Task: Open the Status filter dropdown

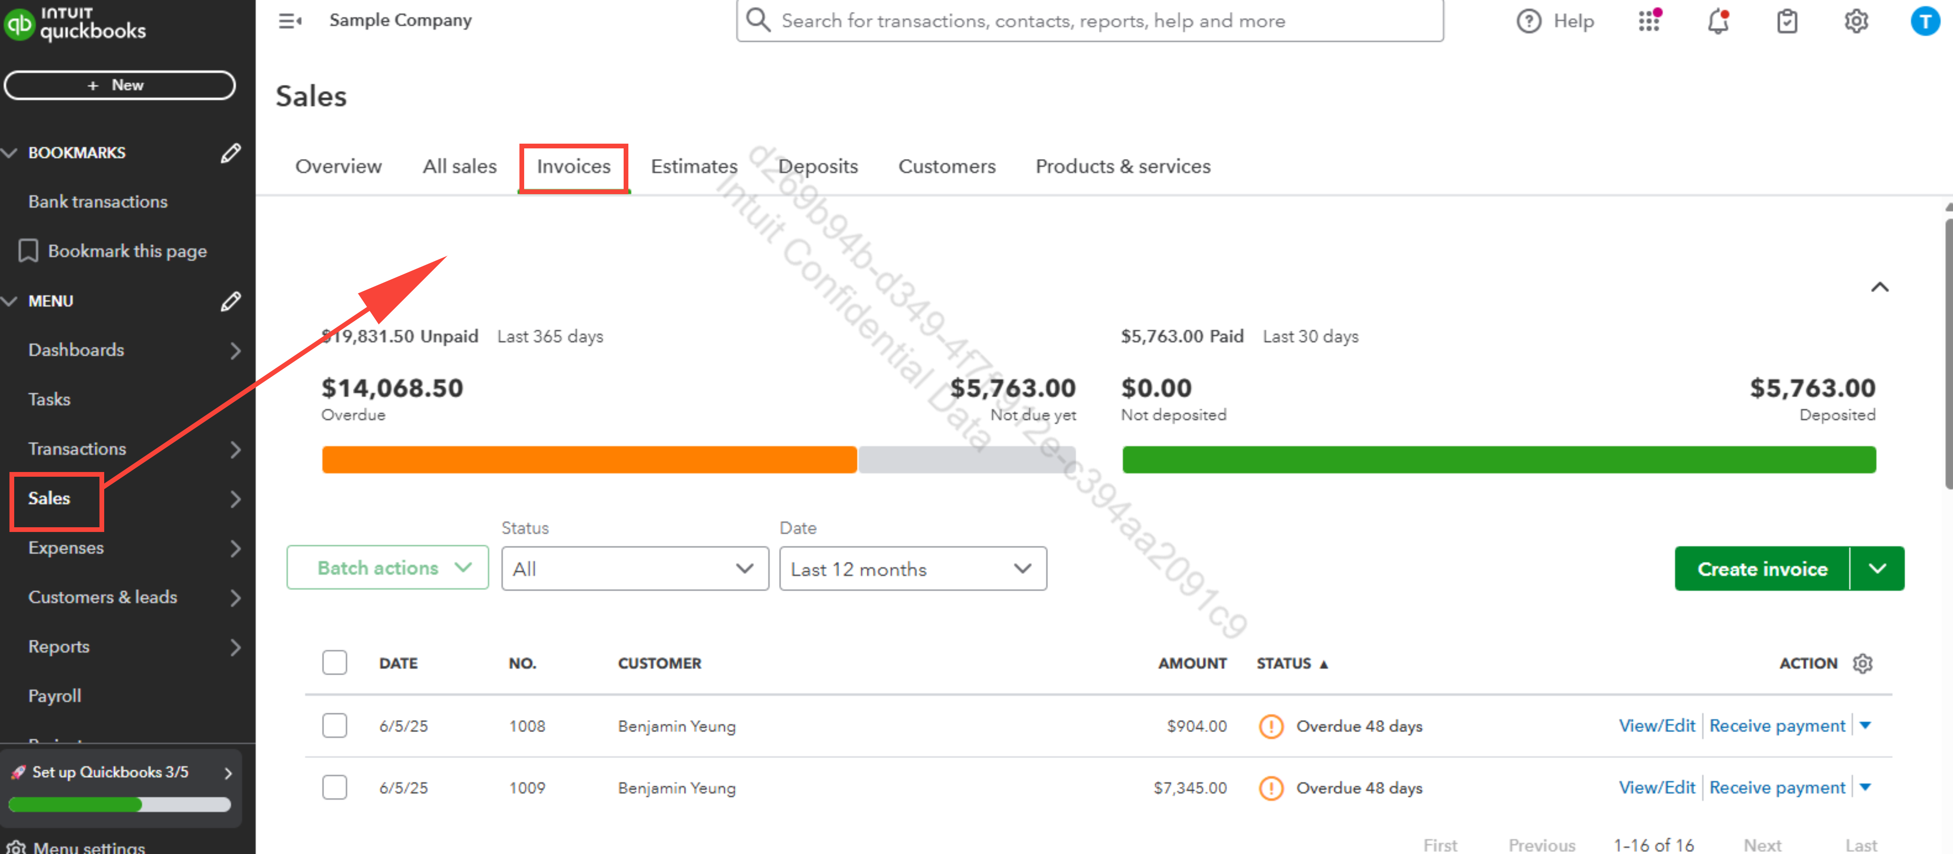Action: click(635, 568)
